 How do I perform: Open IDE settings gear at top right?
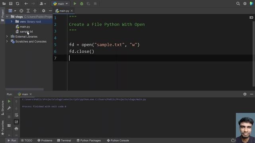pyautogui.click(x=245, y=4)
